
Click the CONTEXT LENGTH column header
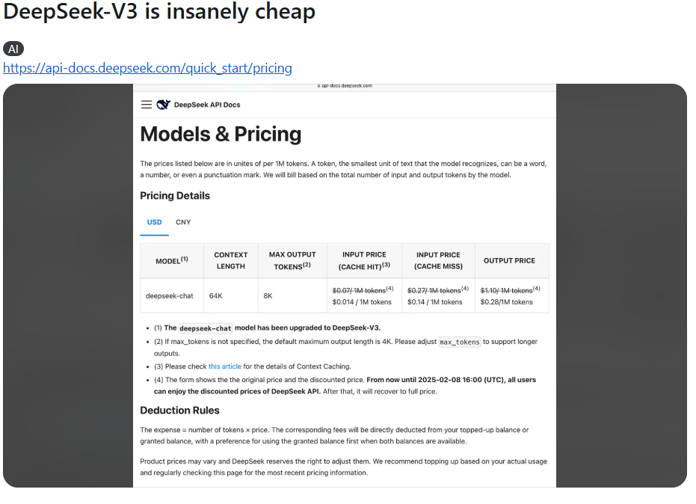(230, 260)
